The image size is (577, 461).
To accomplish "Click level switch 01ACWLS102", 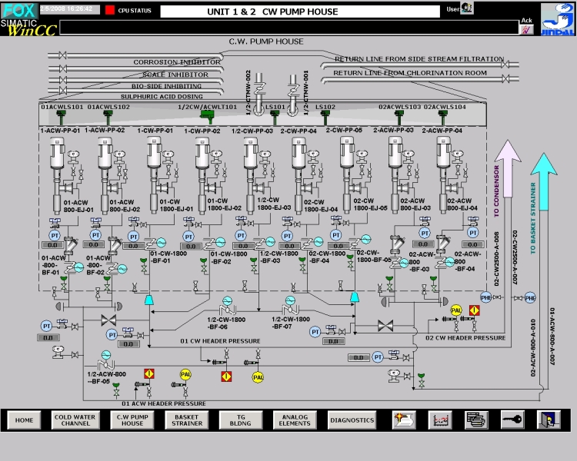I will point(108,118).
